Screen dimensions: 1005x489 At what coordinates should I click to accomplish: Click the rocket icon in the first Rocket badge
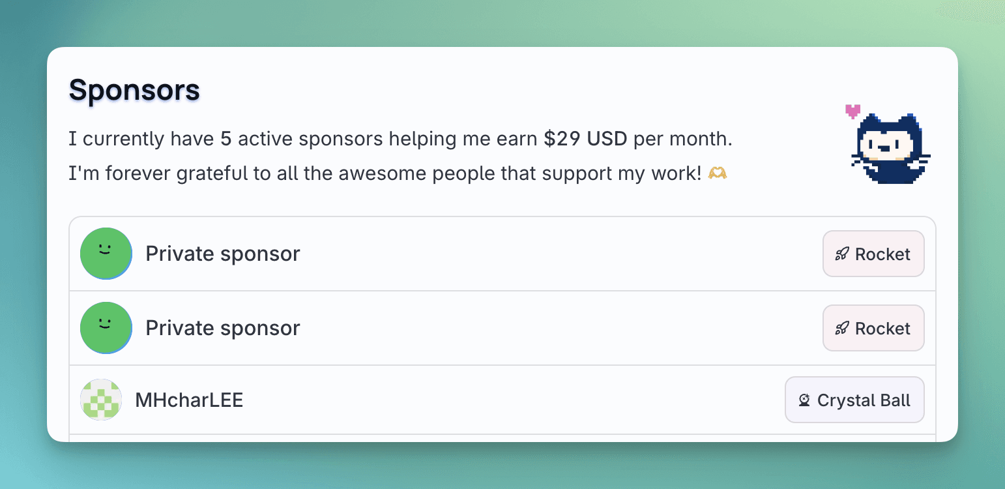(842, 254)
